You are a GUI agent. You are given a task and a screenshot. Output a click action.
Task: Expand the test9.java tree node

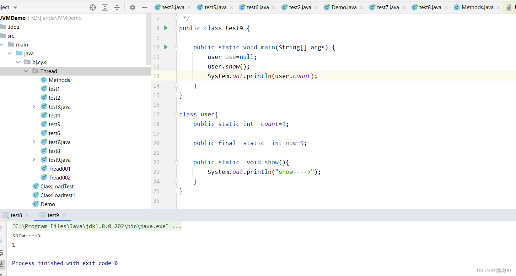[x=34, y=160]
